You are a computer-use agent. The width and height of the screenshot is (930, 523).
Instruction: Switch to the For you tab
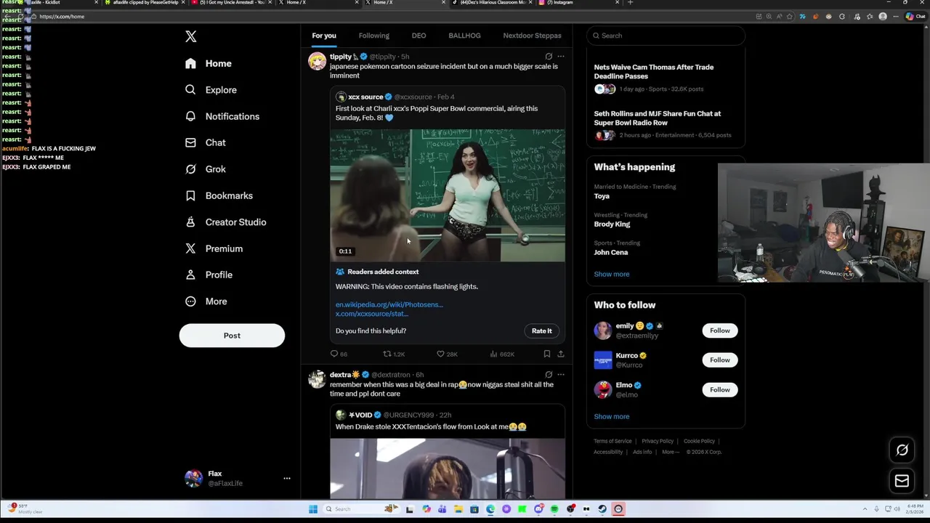324,36
